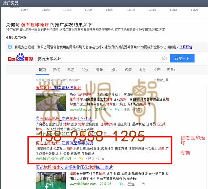Open the 视频 tab
The height and width of the screenshot is (189, 208).
128,70
